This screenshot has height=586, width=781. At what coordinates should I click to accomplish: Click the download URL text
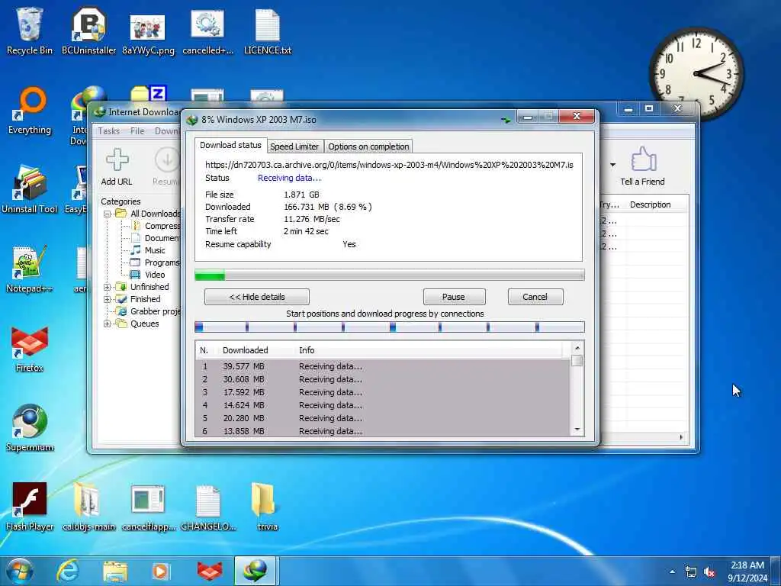[389, 165]
